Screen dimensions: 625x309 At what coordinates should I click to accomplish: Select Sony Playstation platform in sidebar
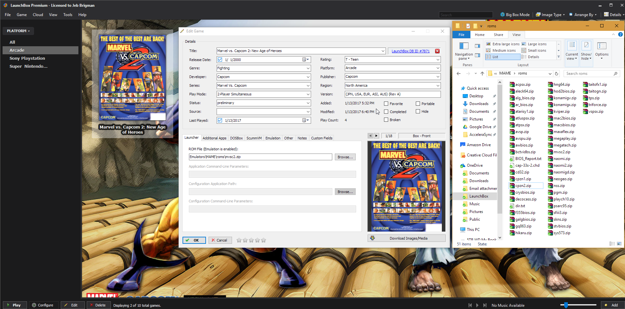(27, 58)
